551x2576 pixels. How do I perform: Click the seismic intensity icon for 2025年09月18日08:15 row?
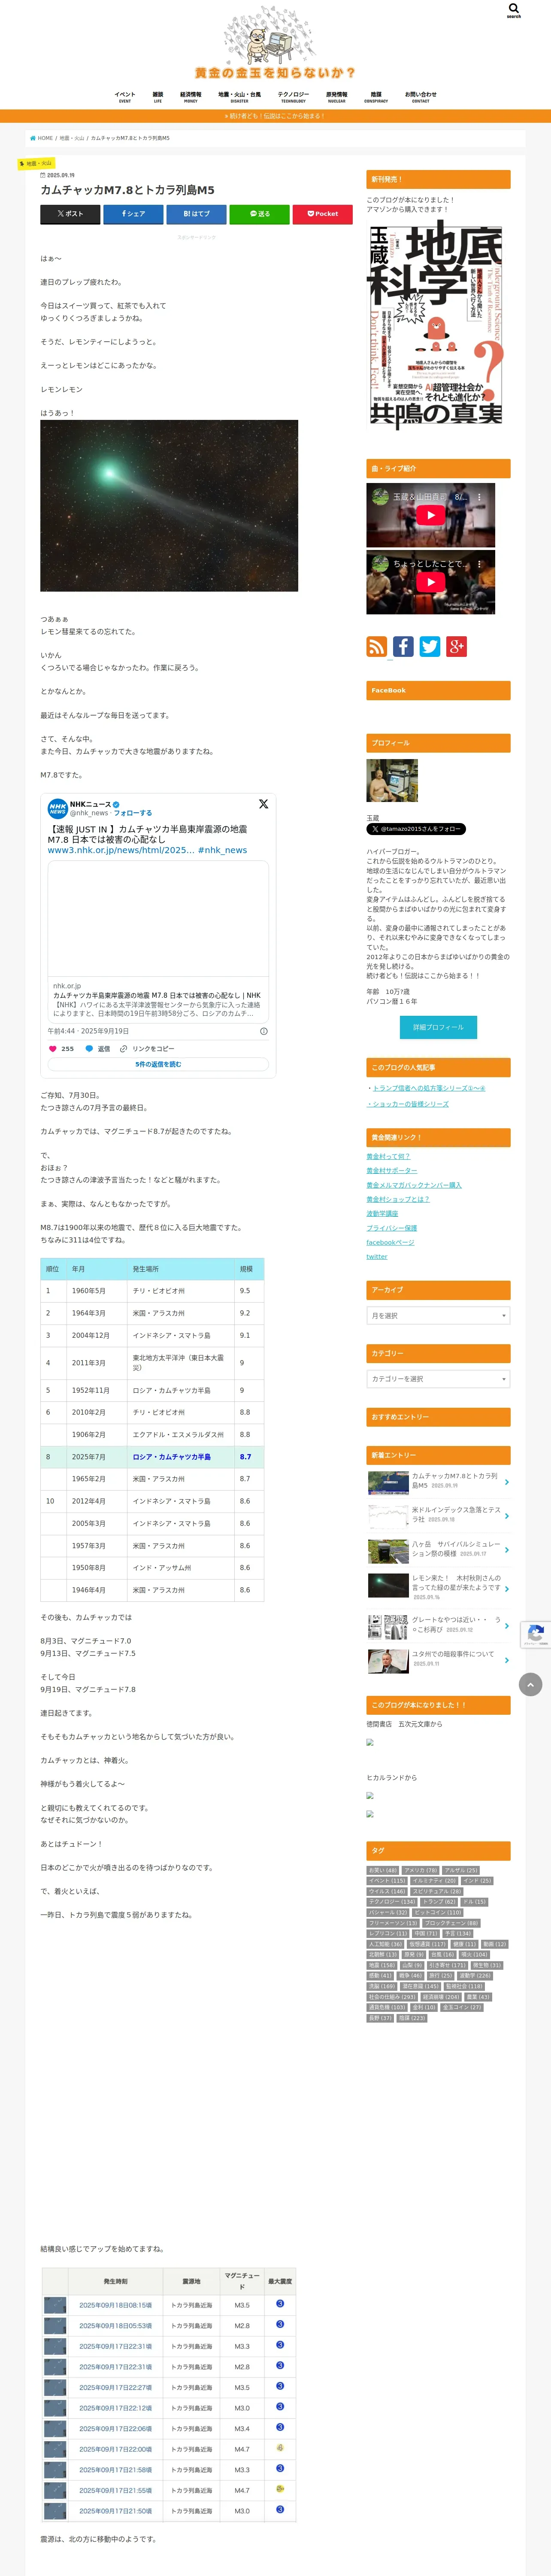click(x=280, y=2304)
